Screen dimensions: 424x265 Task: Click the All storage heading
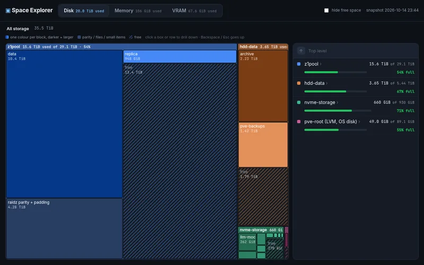tap(18, 29)
